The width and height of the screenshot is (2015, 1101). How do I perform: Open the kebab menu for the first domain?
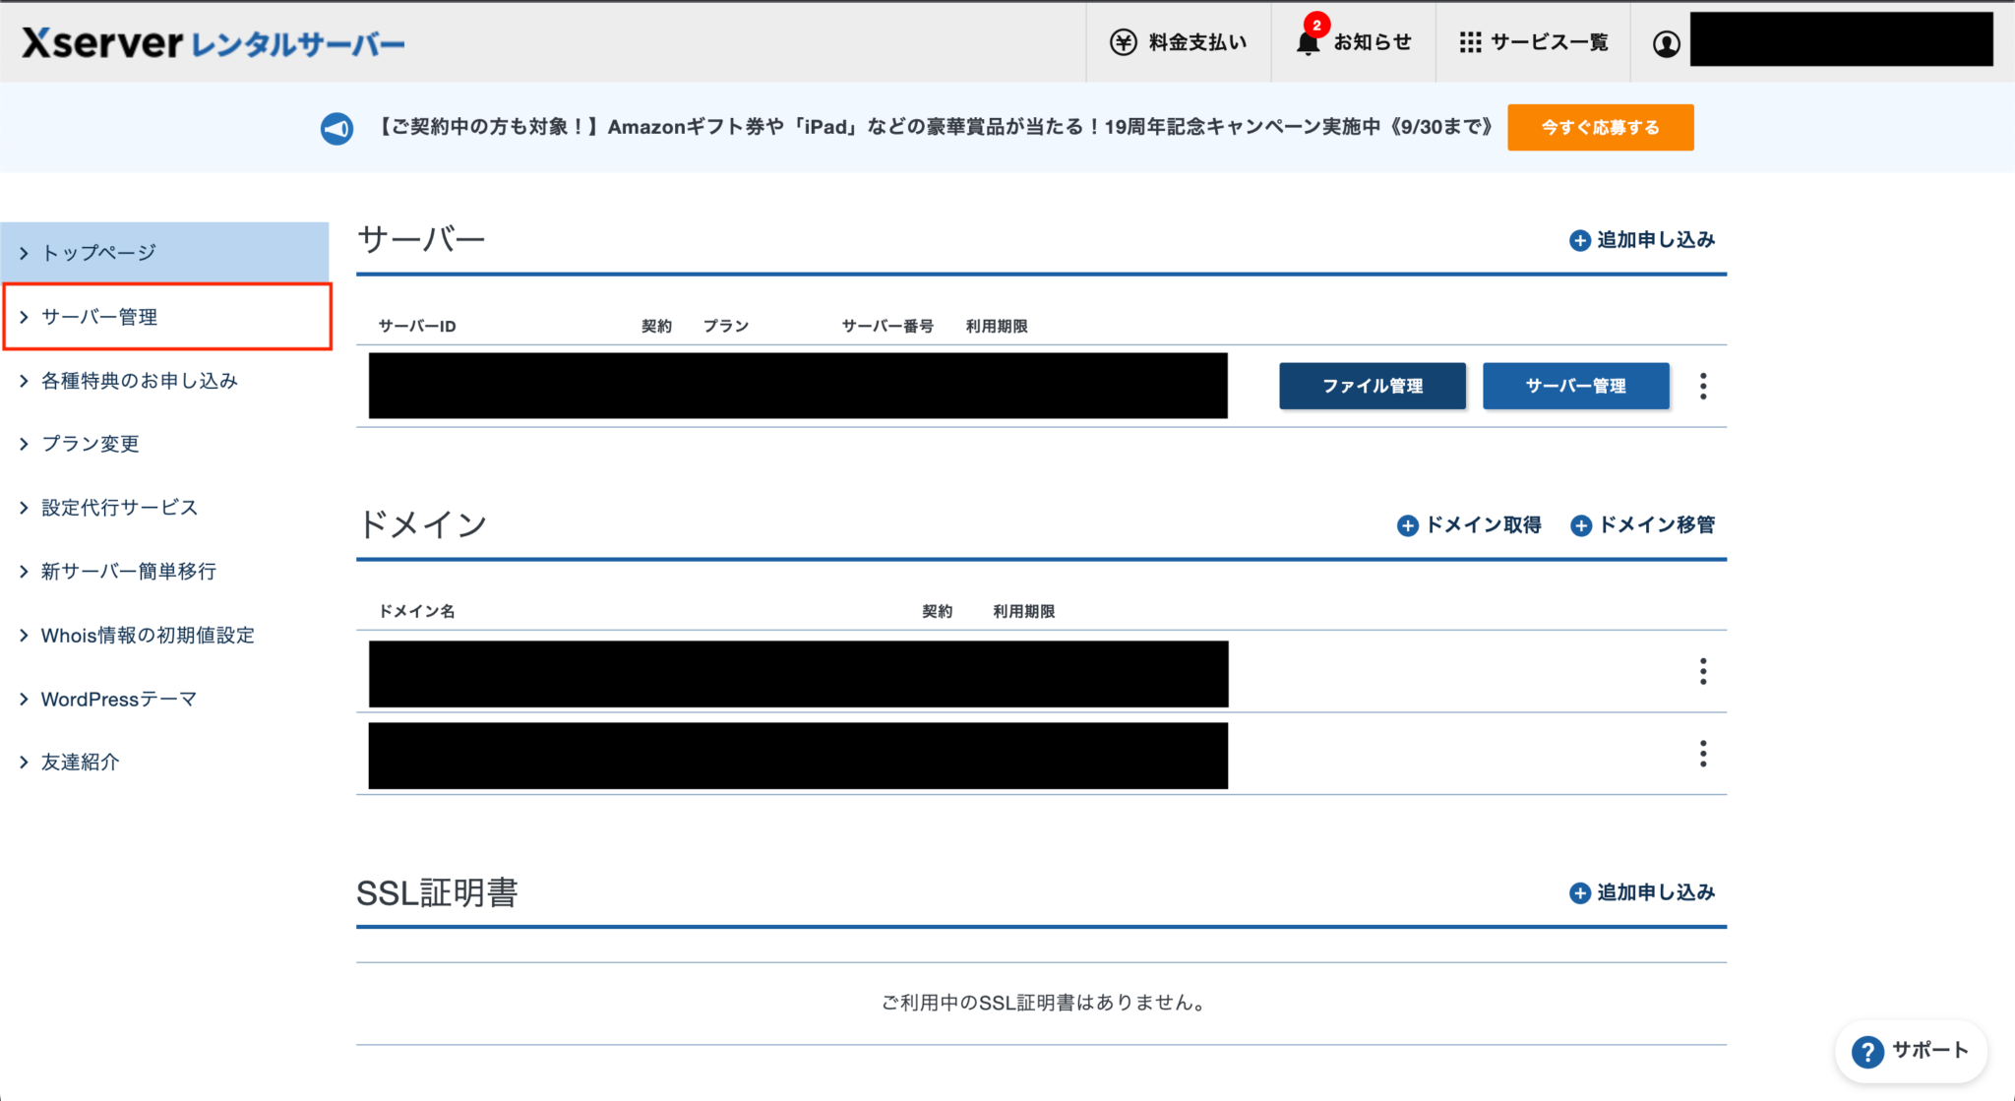click(x=1702, y=671)
